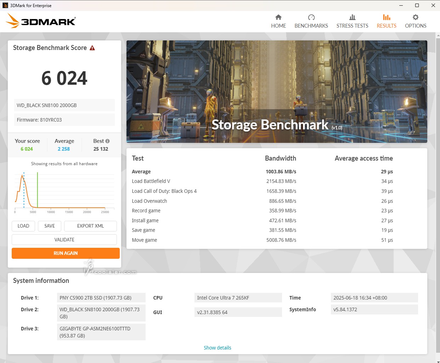Image resolution: width=440 pixels, height=363 pixels.
Task: Click the System information heading
Action: (x=41, y=281)
